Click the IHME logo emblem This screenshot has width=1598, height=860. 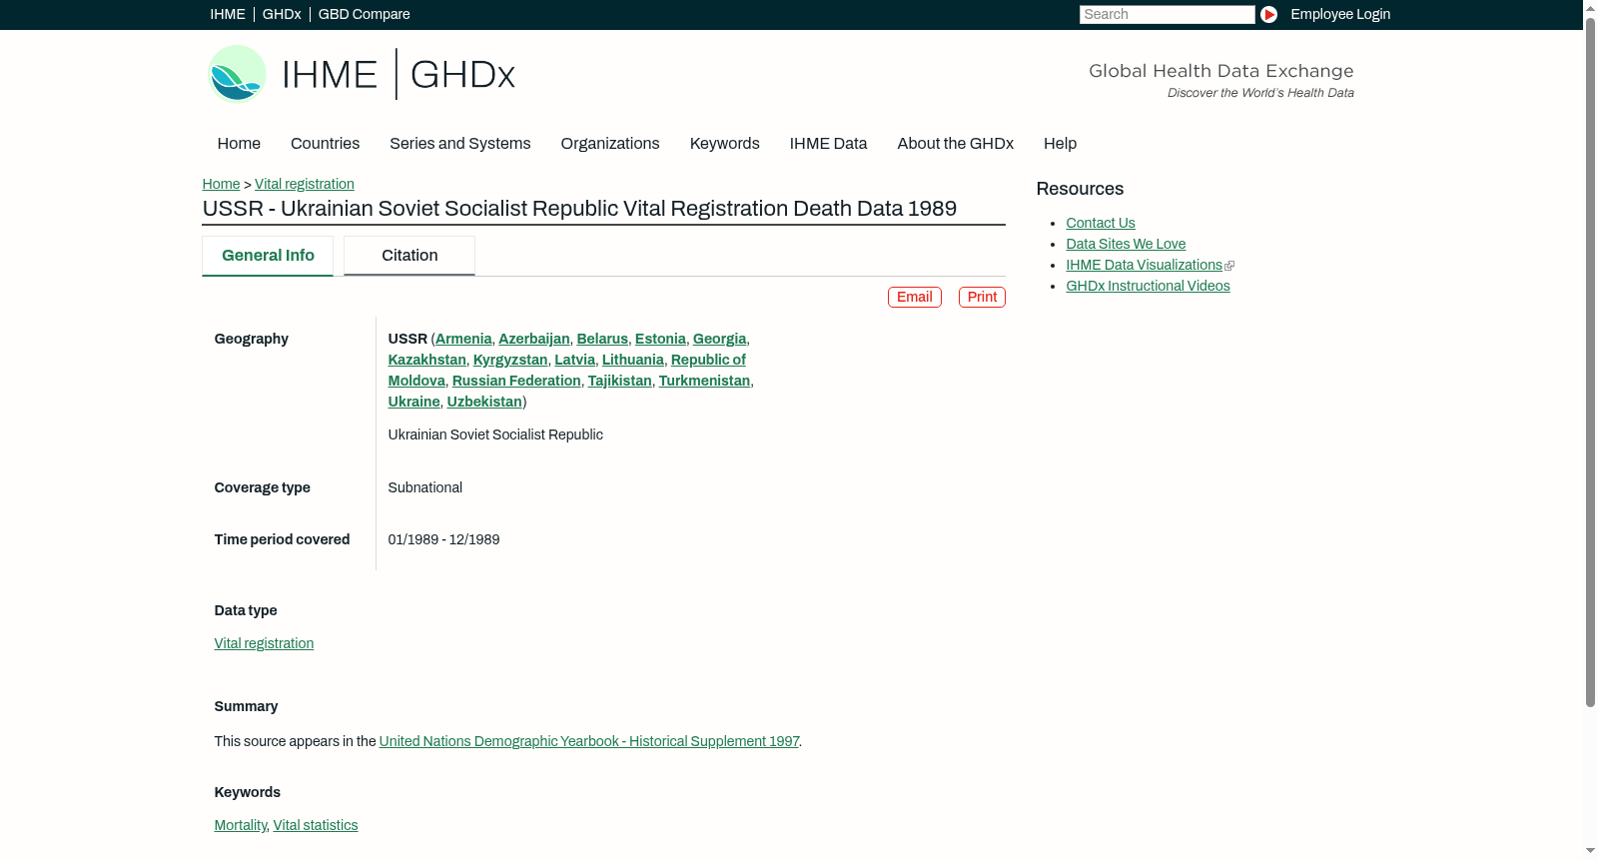[x=237, y=74]
